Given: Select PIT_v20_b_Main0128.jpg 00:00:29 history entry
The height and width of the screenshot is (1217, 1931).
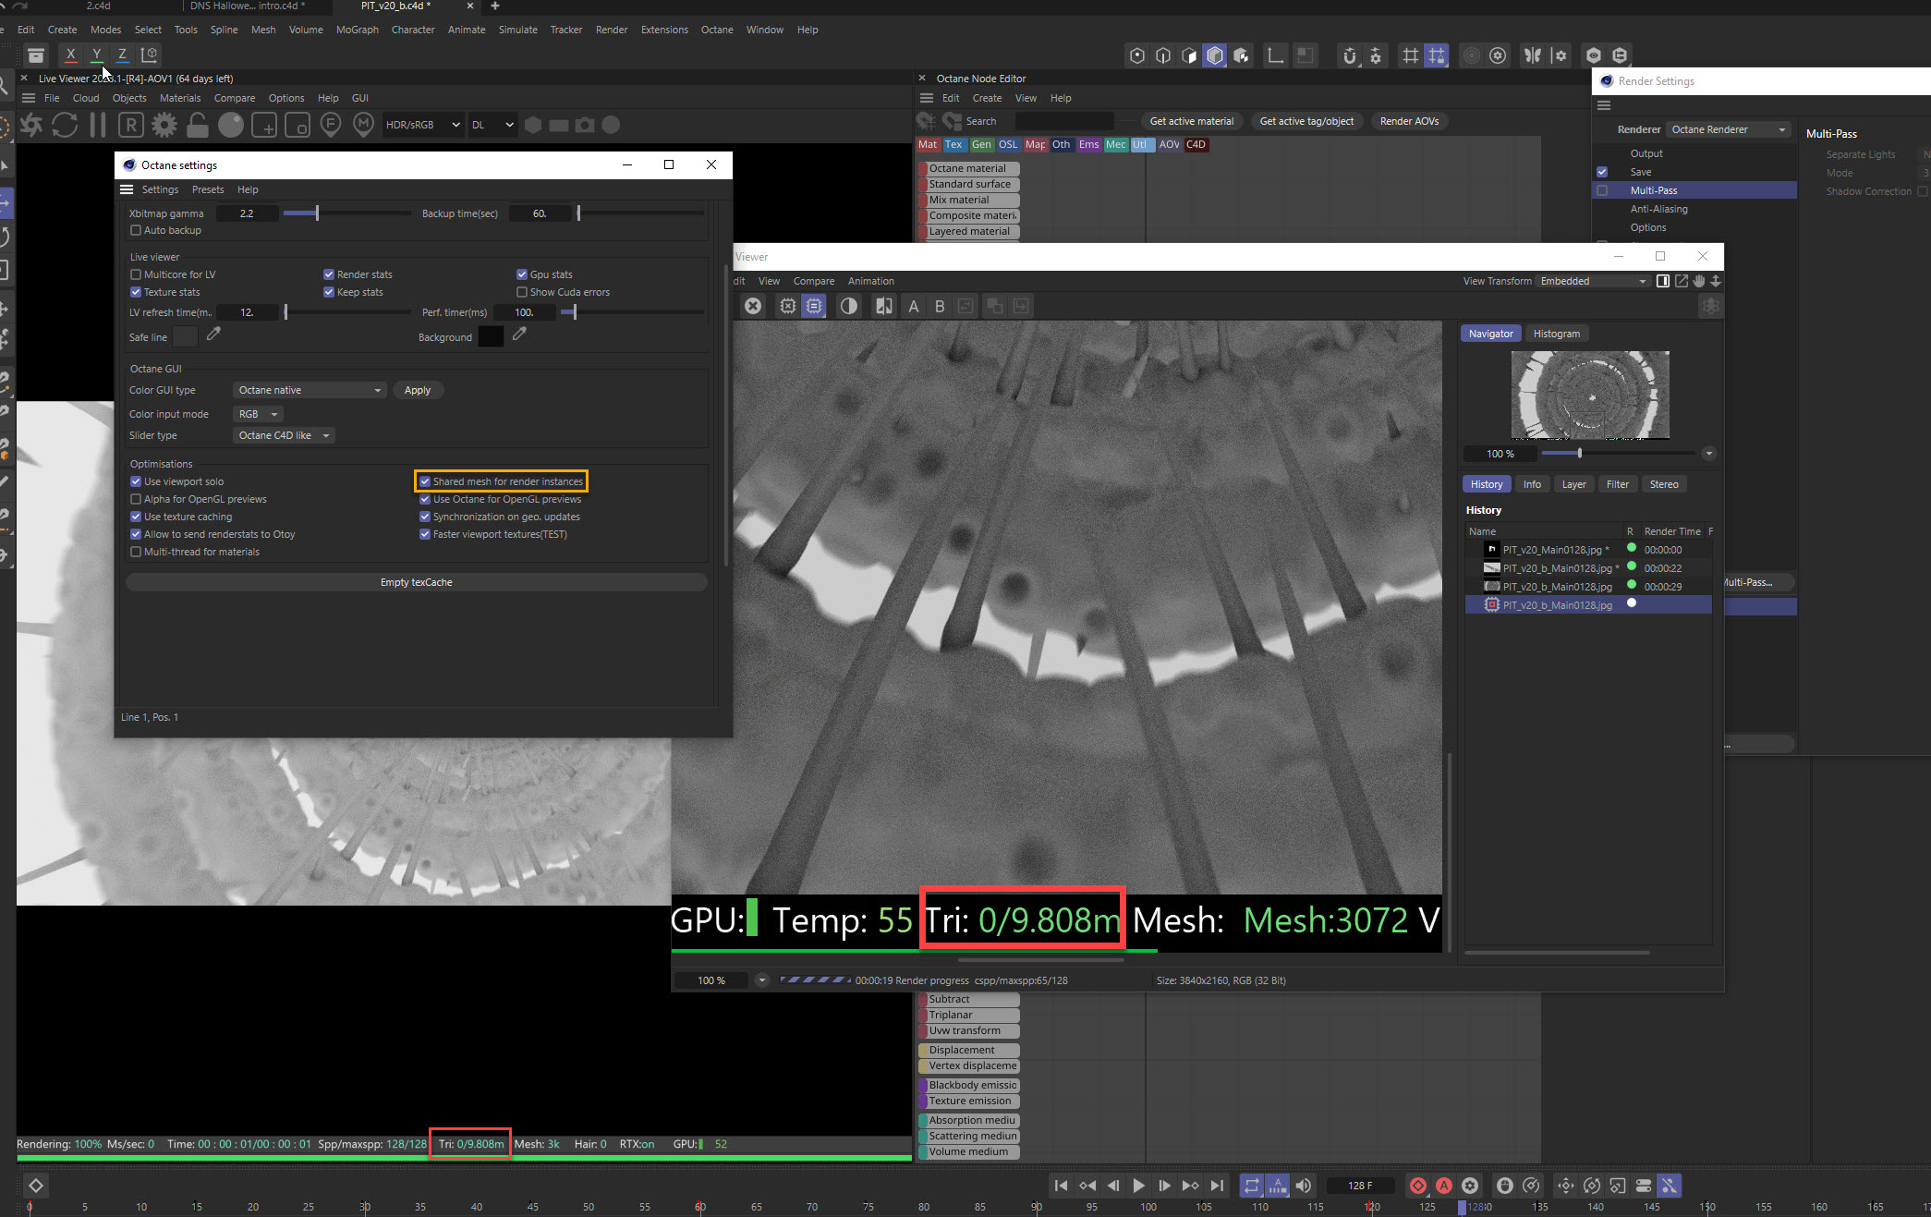Looking at the screenshot, I should 1557,587.
